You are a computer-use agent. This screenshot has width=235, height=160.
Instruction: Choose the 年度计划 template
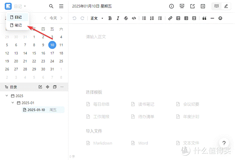[188, 117]
